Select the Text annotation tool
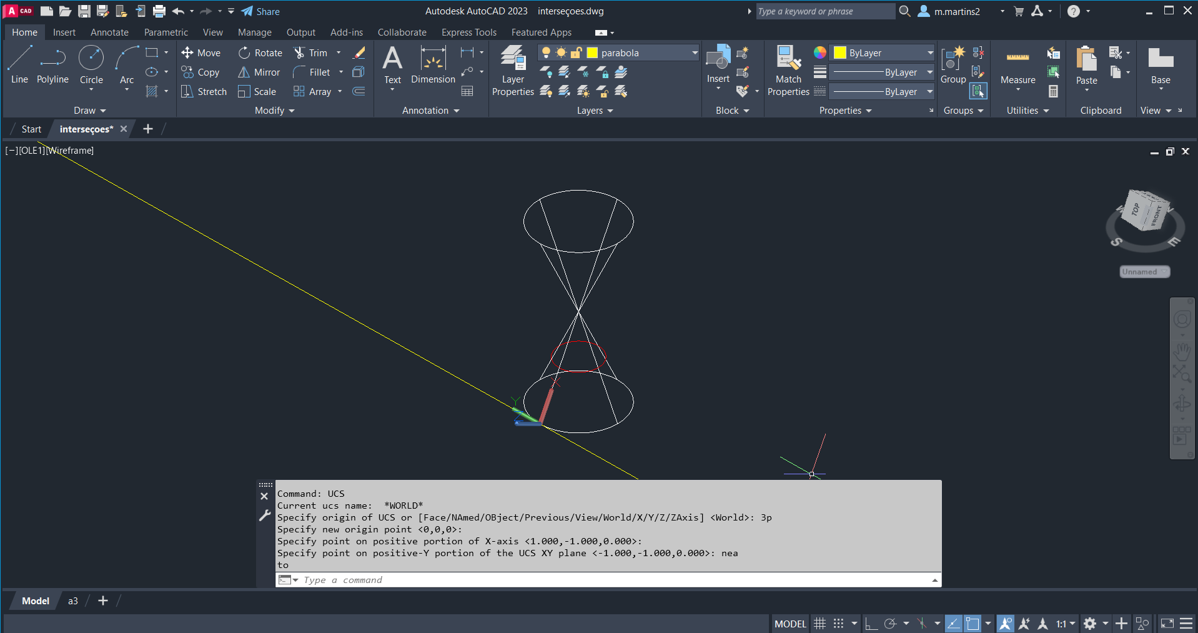Image resolution: width=1198 pixels, height=633 pixels. click(392, 64)
